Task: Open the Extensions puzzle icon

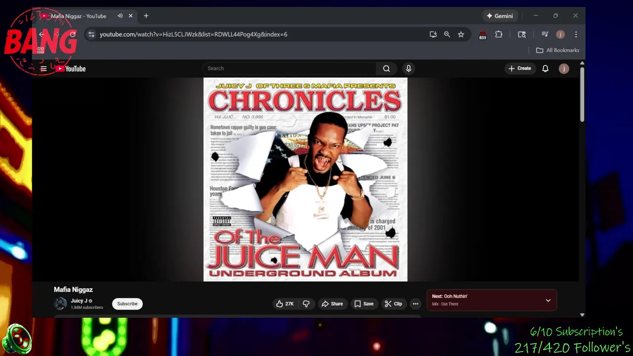Action: 498,34
